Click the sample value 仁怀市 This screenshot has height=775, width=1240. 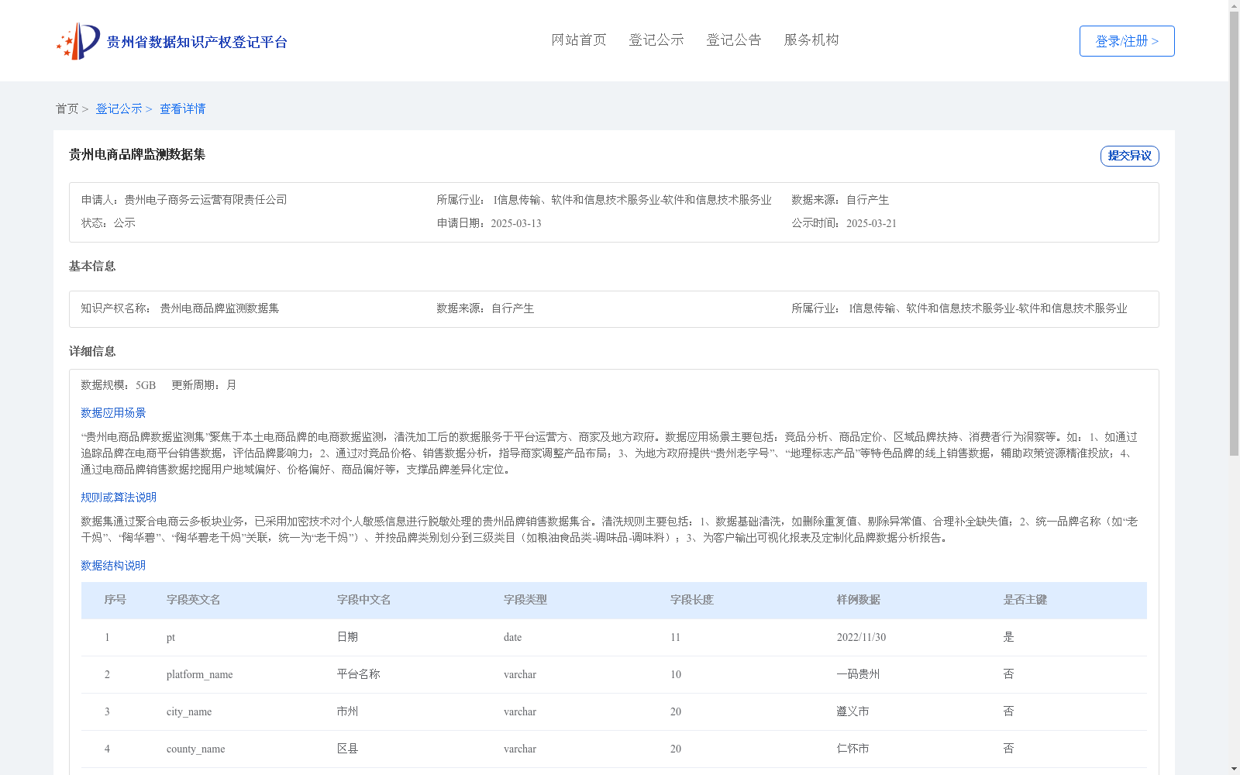(853, 749)
